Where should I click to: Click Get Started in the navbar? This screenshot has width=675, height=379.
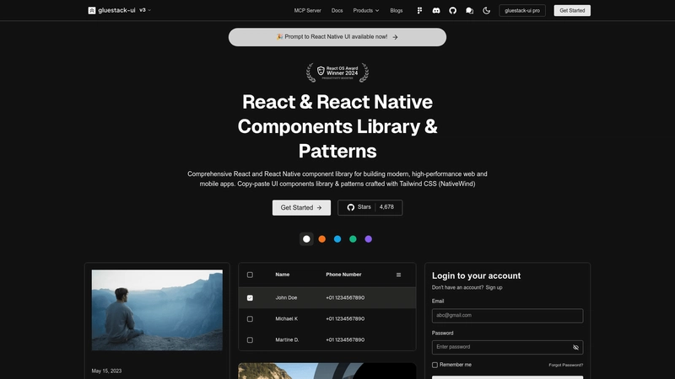[x=572, y=10]
